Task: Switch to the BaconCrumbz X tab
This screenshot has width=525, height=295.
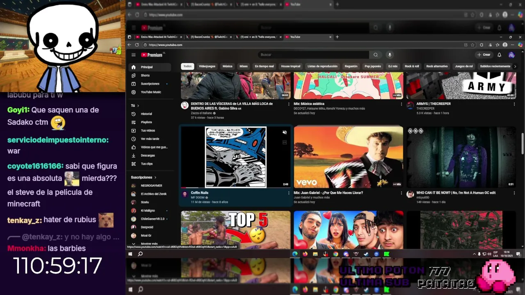Action: click(208, 37)
